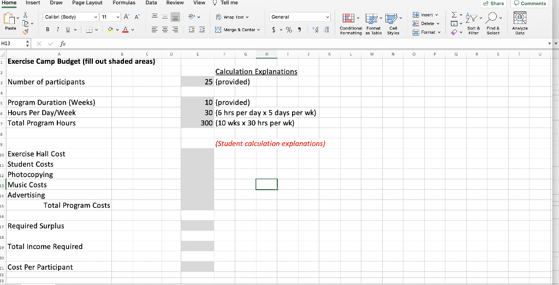The width and height of the screenshot is (559, 285).
Task: Click Merge & Center button
Action: [x=238, y=30]
